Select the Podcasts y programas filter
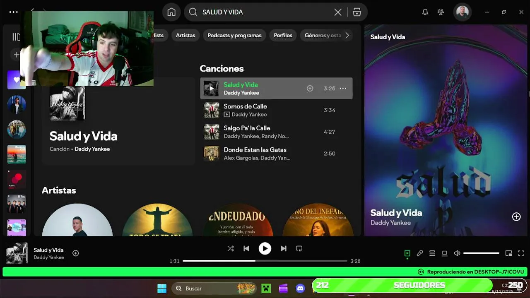The height and width of the screenshot is (298, 530). point(234,35)
